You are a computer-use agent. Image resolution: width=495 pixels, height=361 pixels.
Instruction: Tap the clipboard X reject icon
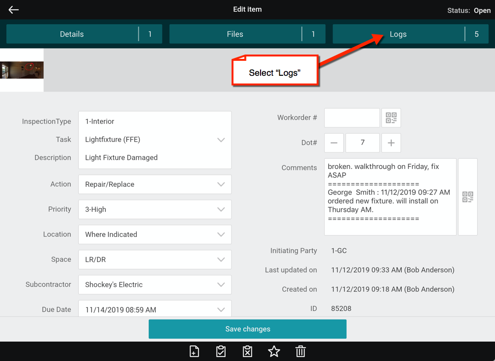click(x=247, y=351)
